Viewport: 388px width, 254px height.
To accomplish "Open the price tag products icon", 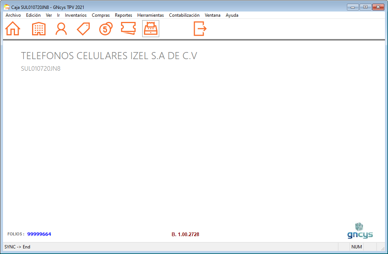I will [84, 29].
